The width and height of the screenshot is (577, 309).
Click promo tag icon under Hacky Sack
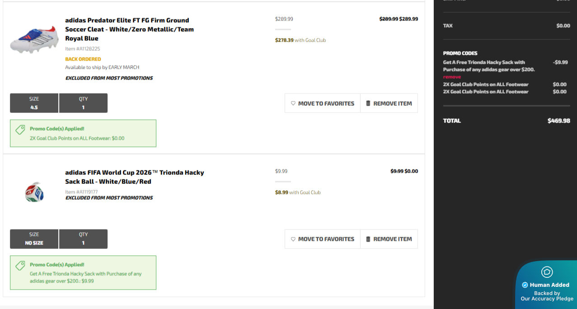[20, 266]
